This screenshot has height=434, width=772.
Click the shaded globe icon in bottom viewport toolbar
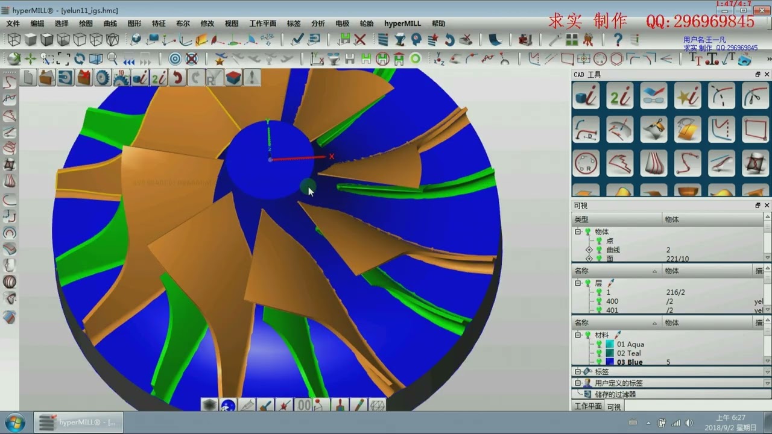coord(228,406)
